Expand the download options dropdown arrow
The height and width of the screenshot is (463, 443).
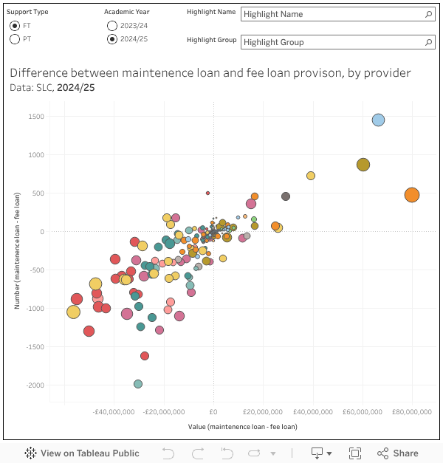329,453
